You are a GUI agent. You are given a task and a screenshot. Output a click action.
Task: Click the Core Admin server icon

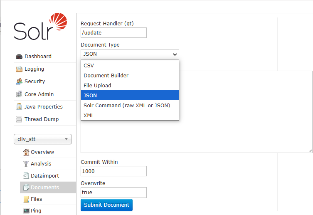coord(19,94)
